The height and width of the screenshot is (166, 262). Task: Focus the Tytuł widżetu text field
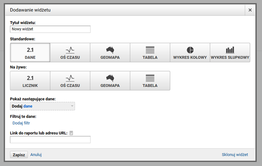click(50, 29)
